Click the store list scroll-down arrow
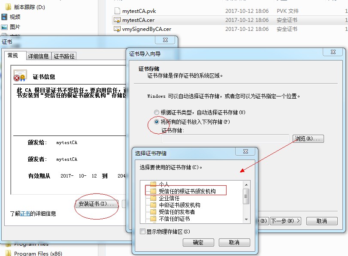348x256 pixels. pos(246,220)
